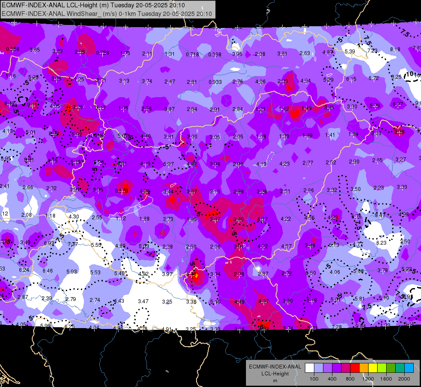Click the grid value 7.23
This screenshot has height=387, width=421.
click(372, 50)
